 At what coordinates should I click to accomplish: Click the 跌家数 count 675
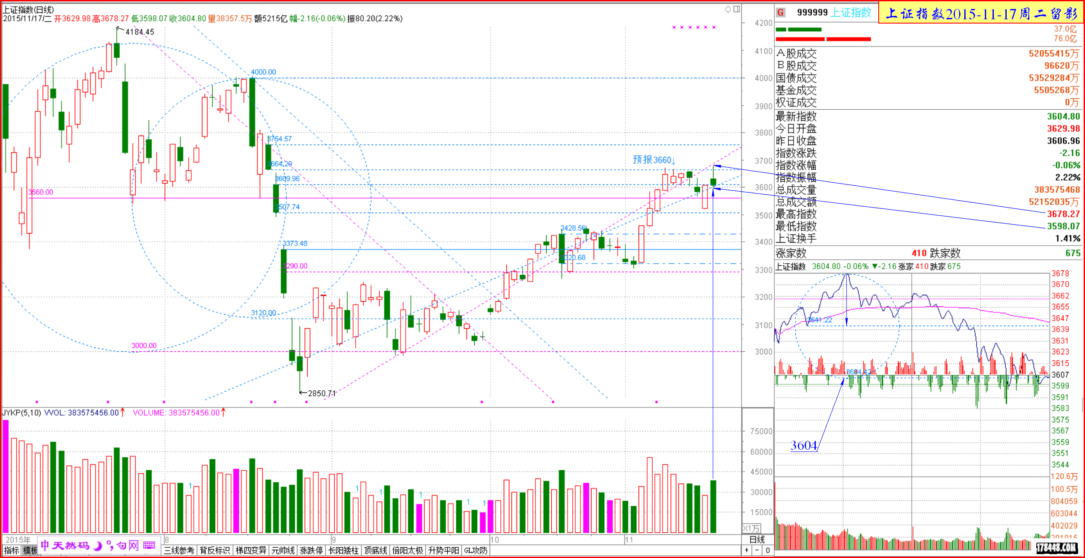pos(1073,253)
